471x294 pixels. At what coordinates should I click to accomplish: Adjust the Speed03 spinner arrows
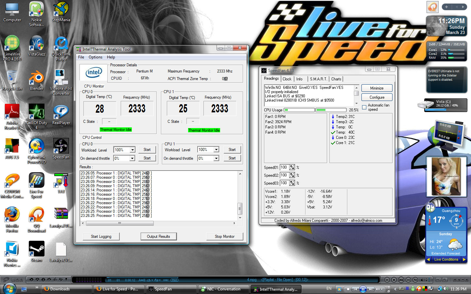[292, 183]
